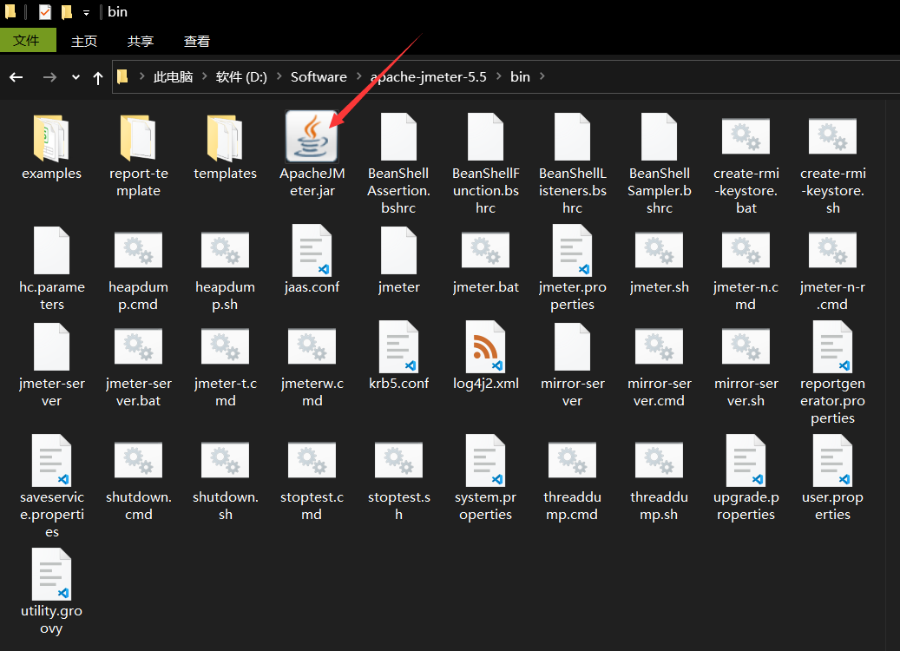The image size is (900, 651).
Task: Select the heapdump.sh script icon
Action: [225, 250]
